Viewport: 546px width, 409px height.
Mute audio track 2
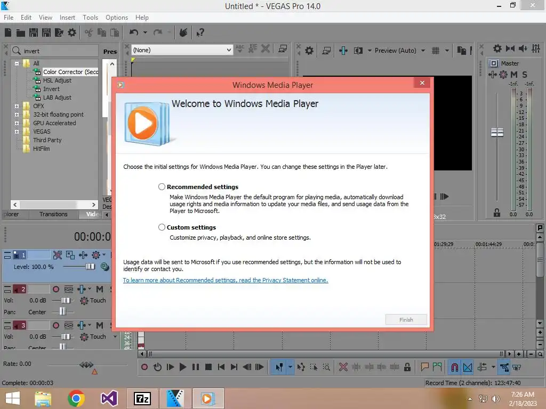click(100, 289)
